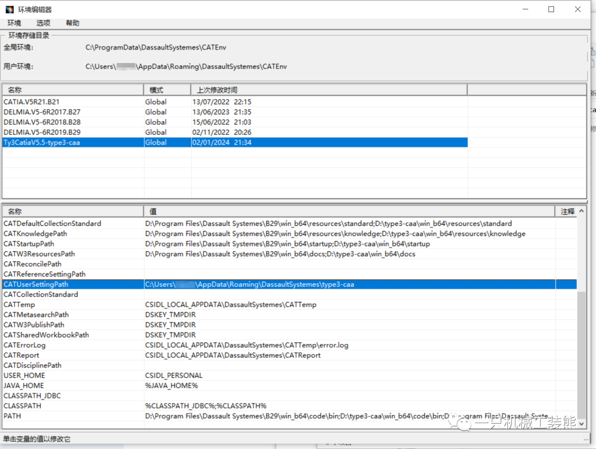
Task: Sort environments by 名称 column header
Action: (x=73, y=90)
